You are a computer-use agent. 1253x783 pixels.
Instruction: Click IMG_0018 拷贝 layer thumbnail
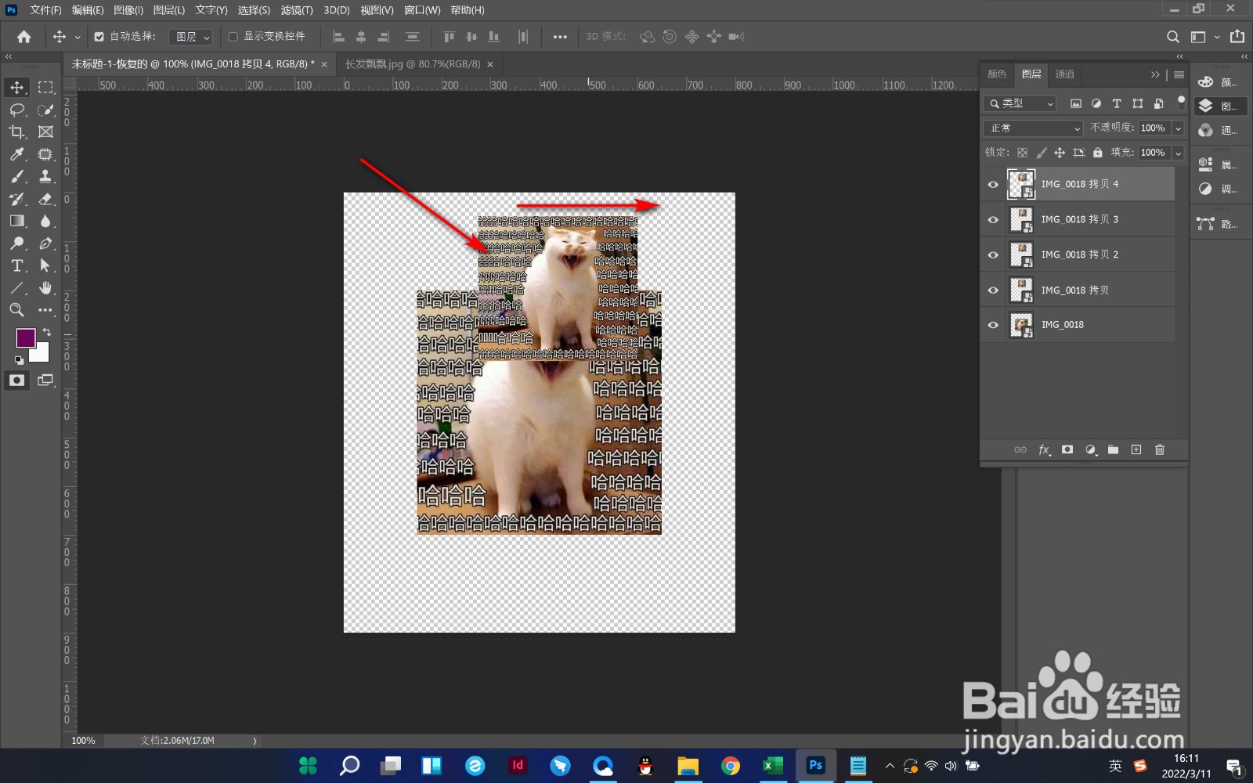click(1021, 290)
